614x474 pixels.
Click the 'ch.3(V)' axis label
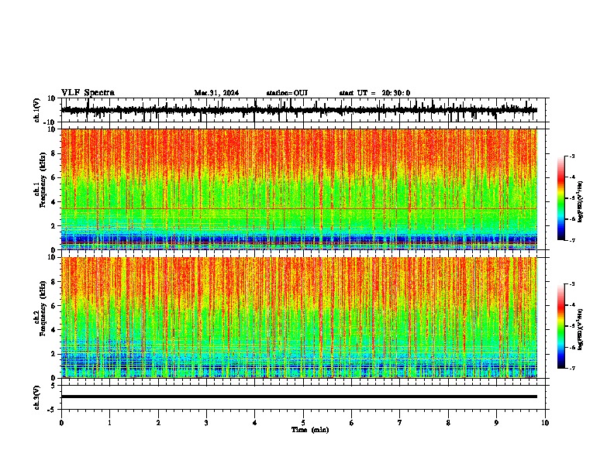click(x=37, y=397)
